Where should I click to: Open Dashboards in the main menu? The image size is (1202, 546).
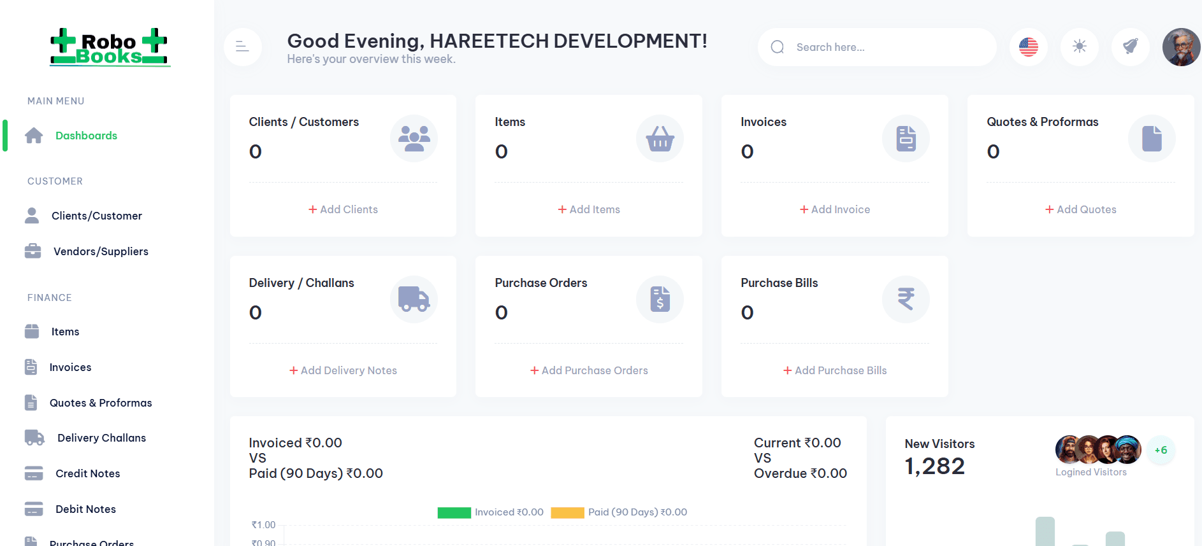pyautogui.click(x=86, y=136)
